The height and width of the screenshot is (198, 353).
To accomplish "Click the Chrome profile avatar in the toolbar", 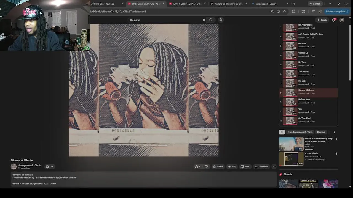I will 320,12.
